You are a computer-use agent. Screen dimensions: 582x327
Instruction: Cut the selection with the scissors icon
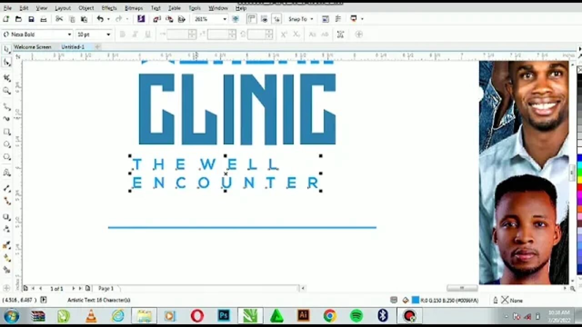click(x=59, y=19)
